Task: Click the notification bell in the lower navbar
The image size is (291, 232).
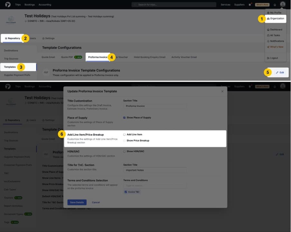Action: 250,86
